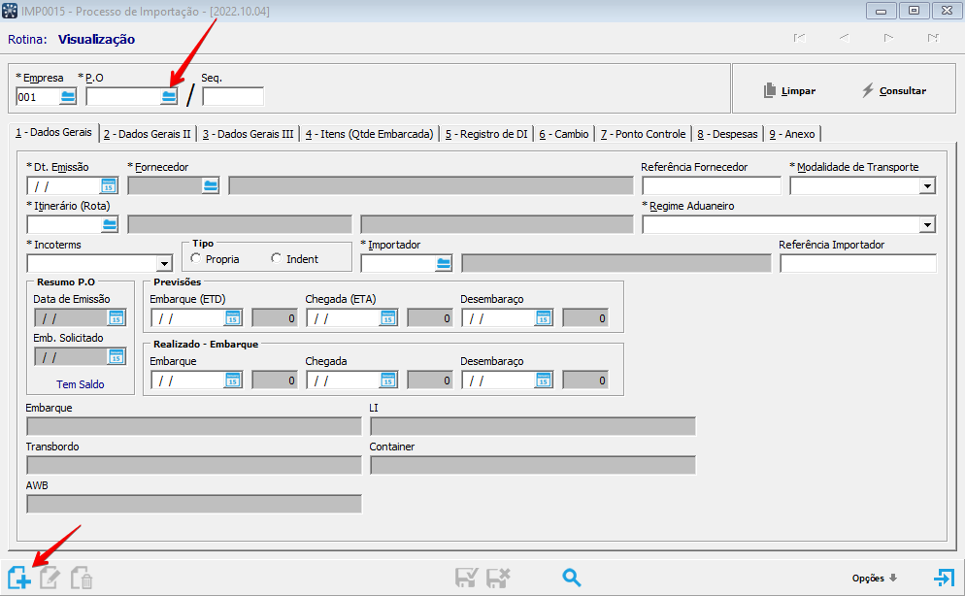965x596 pixels.
Task: Focus the Referência Fornecedor field
Action: tap(712, 185)
